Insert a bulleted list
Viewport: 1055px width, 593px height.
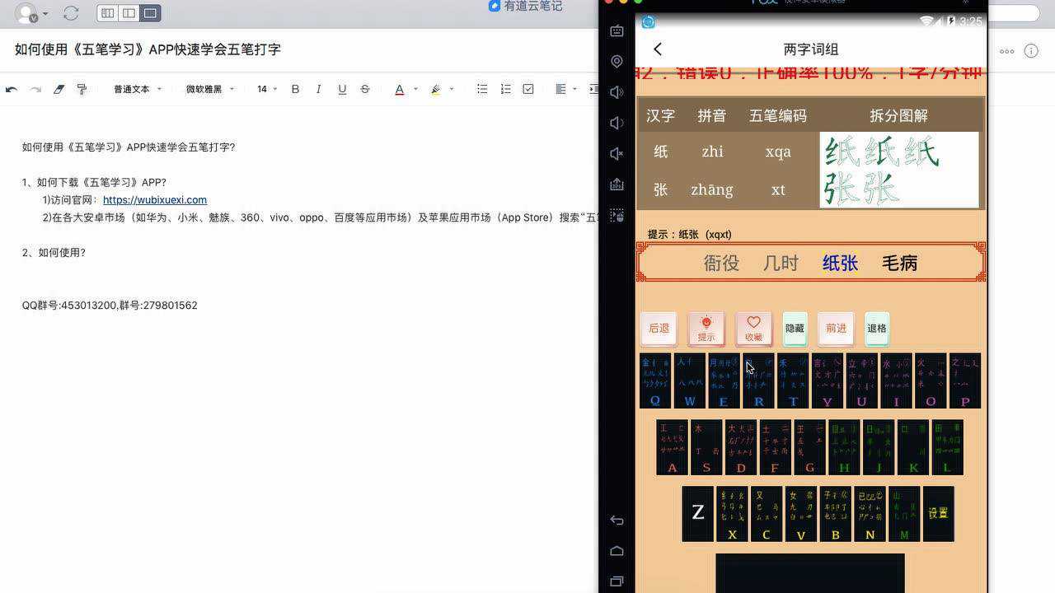pyautogui.click(x=482, y=89)
